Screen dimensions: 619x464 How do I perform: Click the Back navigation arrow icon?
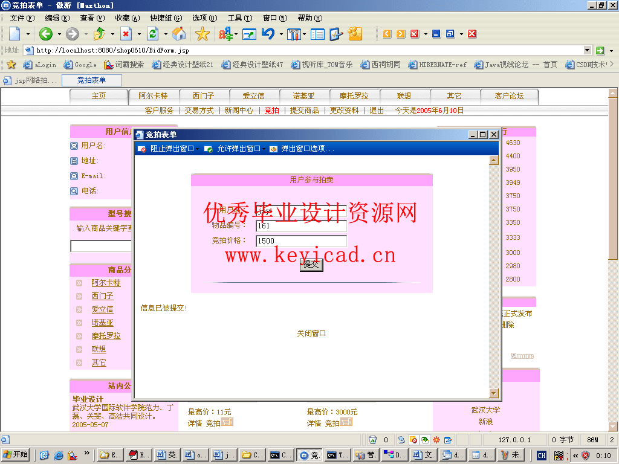coord(46,34)
